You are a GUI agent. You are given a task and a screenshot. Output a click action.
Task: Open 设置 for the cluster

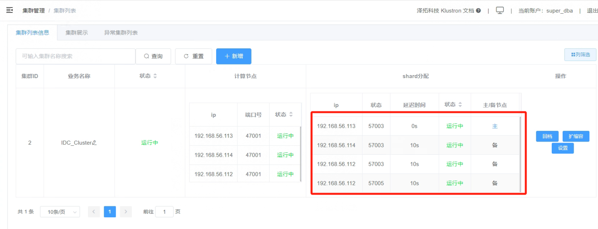(x=563, y=148)
